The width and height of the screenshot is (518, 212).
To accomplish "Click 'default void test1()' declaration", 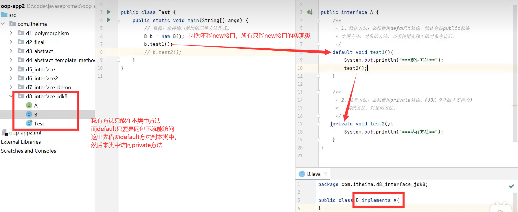I will [x=363, y=52].
